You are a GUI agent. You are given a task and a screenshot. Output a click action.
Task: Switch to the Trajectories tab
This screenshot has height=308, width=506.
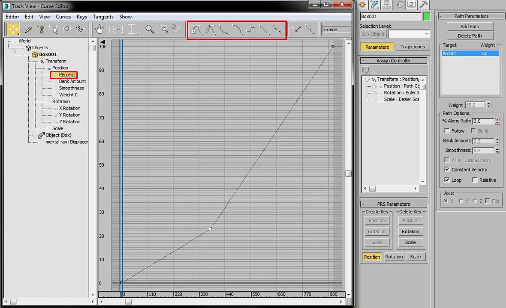pyautogui.click(x=413, y=47)
